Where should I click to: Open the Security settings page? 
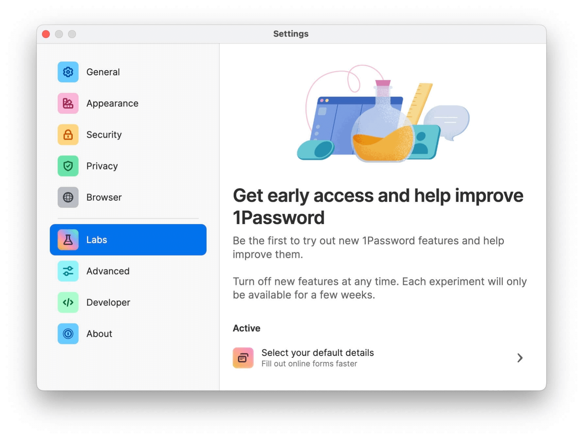pos(104,134)
